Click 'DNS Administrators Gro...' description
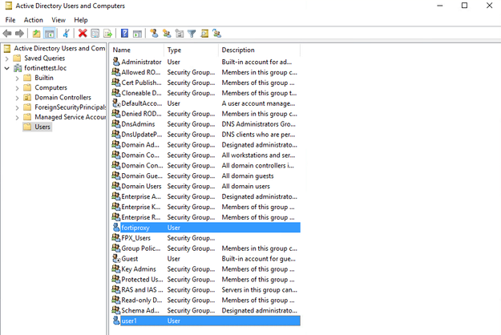The height and width of the screenshot is (335, 501). click(x=258, y=124)
